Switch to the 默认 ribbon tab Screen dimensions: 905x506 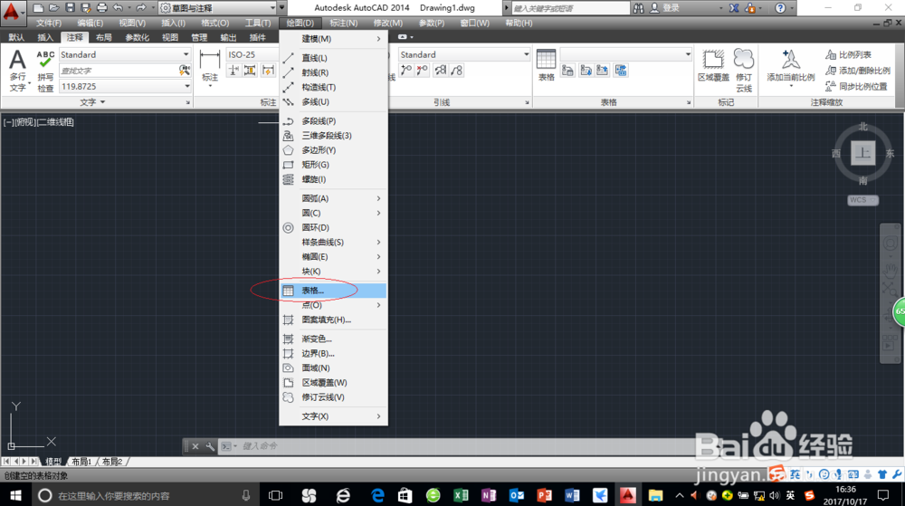click(x=16, y=37)
